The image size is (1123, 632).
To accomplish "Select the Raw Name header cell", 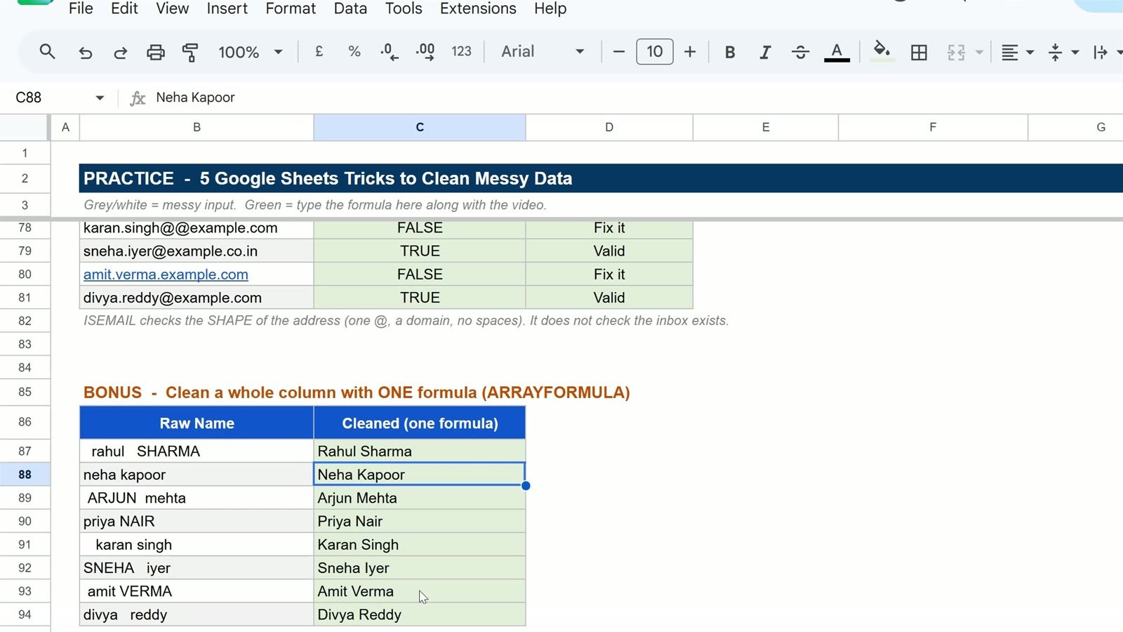I will tap(197, 423).
